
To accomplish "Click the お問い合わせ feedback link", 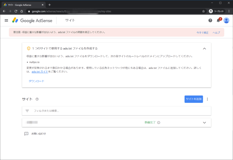I will 39,134.
